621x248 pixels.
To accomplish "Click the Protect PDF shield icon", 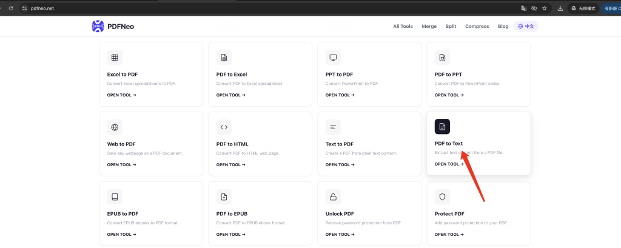I will [x=442, y=197].
